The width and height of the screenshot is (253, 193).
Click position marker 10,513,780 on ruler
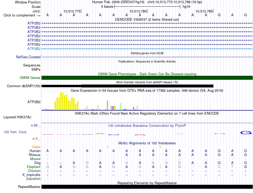138,11
